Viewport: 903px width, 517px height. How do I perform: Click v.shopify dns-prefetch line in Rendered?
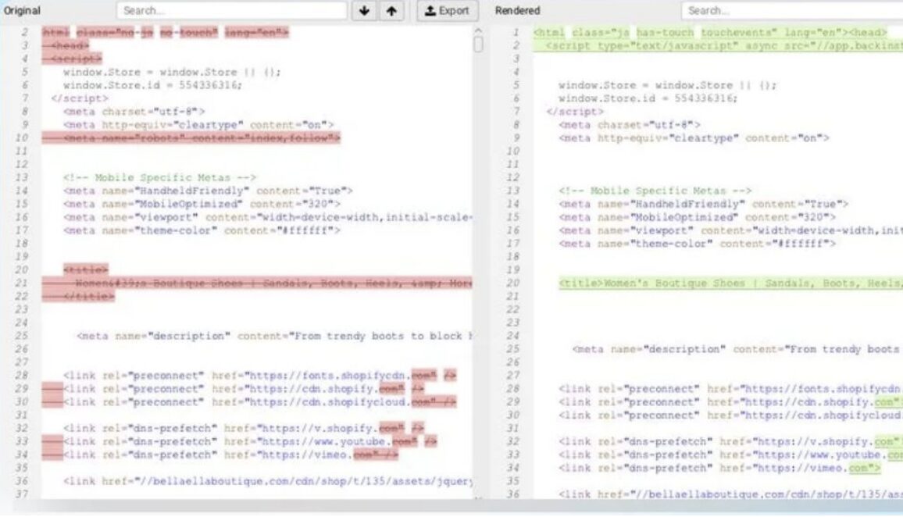tap(730, 442)
